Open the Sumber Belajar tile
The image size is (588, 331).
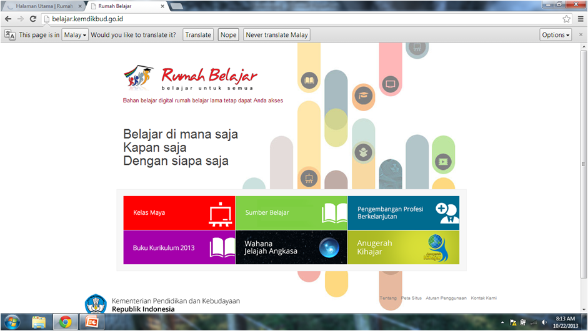tap(291, 213)
